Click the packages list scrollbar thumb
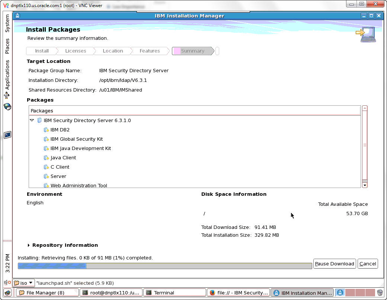 (x=365, y=145)
